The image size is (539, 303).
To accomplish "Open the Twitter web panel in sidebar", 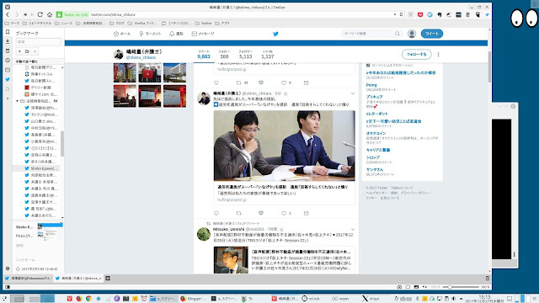I will click(x=8, y=79).
